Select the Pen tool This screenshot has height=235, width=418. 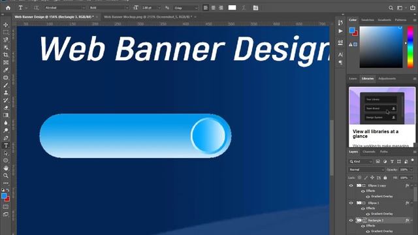pos(6,138)
